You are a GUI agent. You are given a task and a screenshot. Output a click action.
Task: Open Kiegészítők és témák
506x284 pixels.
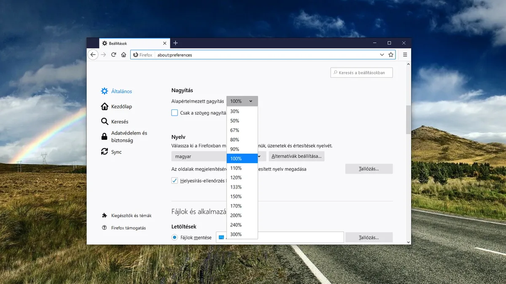(131, 215)
